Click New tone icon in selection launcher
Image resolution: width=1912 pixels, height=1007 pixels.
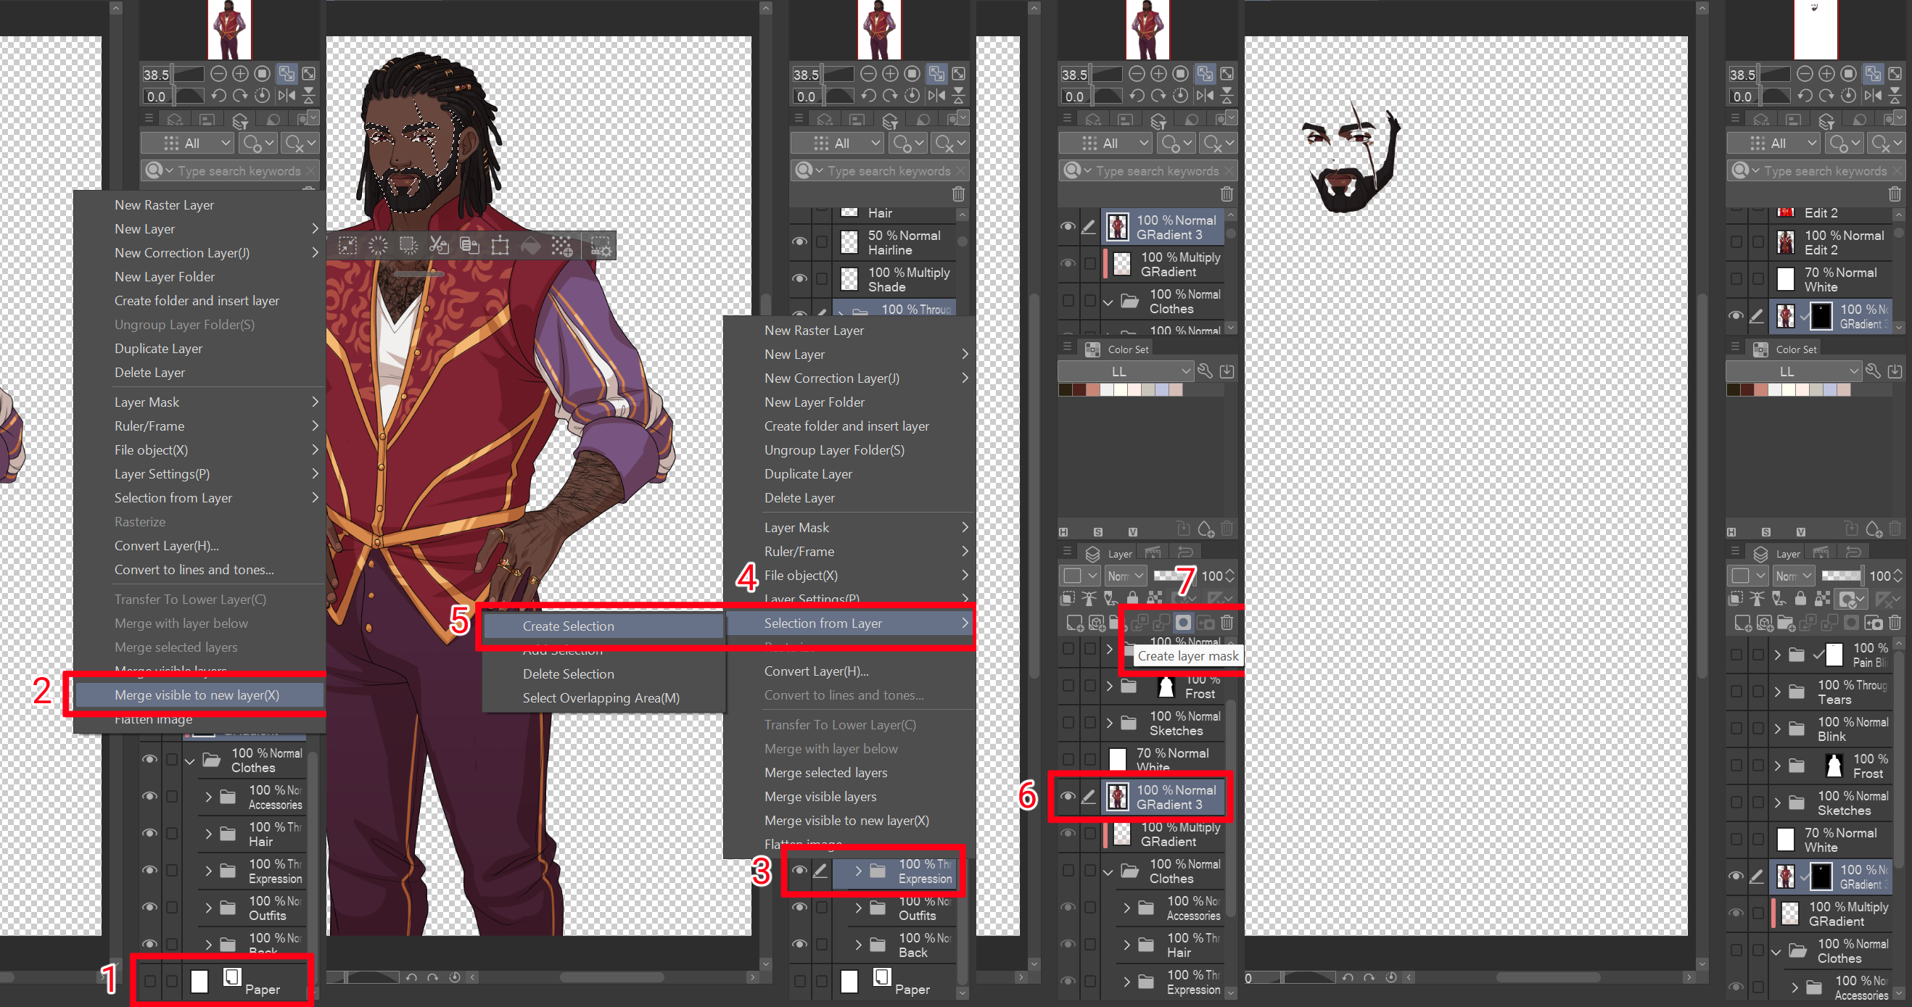point(561,246)
